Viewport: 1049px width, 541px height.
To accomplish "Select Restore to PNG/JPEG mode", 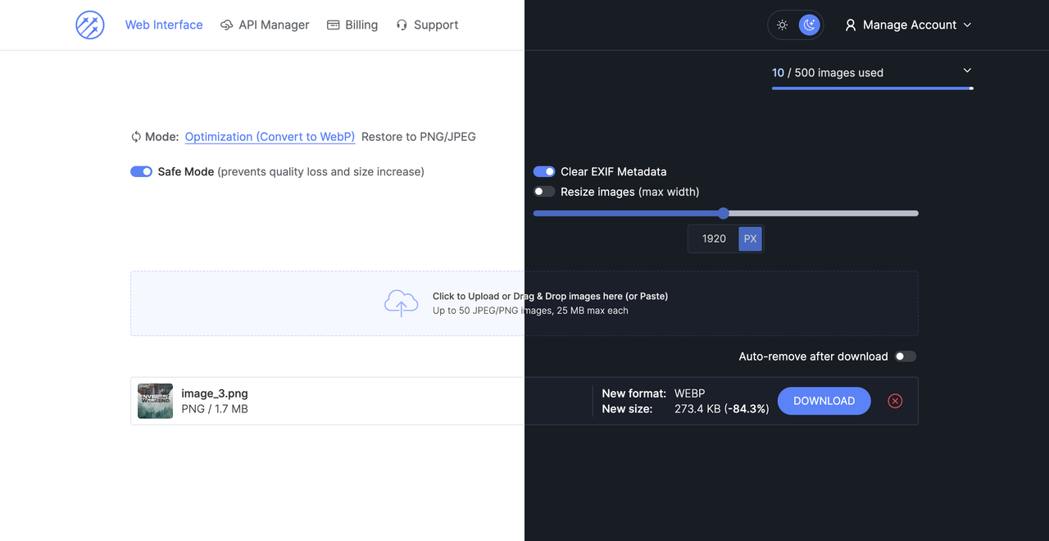I will click(419, 137).
